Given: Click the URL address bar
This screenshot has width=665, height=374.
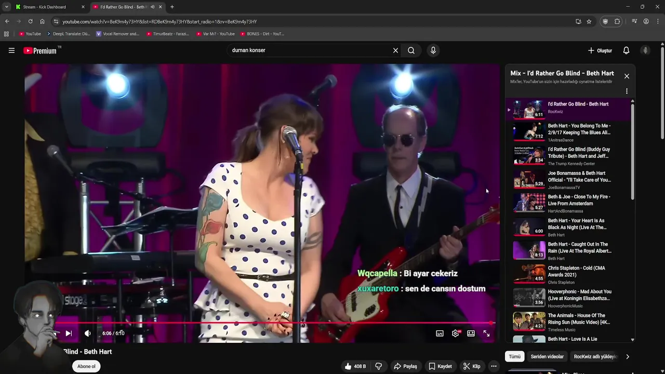Looking at the screenshot, I should (x=312, y=21).
